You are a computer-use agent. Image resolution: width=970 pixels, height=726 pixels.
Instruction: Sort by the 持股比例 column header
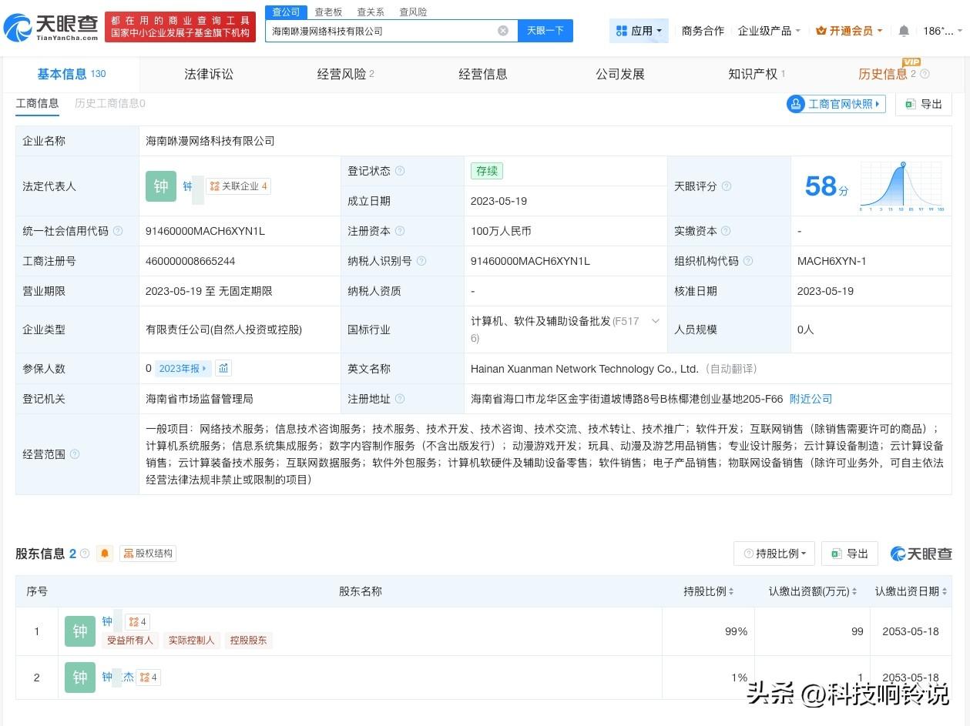(709, 591)
